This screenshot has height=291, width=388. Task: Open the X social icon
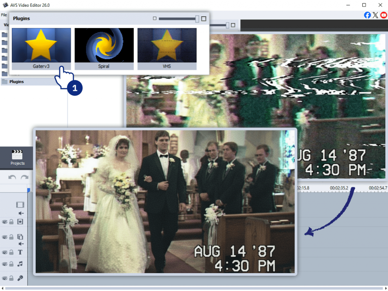[x=375, y=15]
